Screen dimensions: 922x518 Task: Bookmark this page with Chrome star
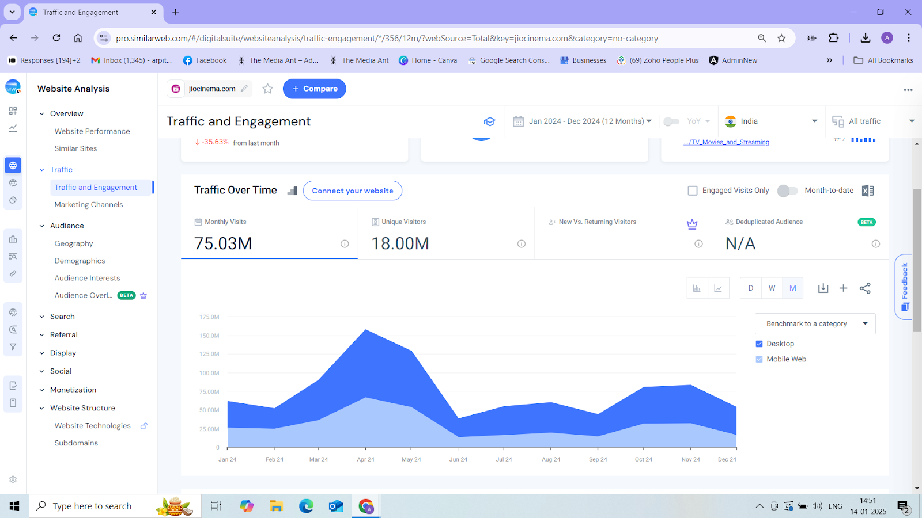pyautogui.click(x=781, y=38)
